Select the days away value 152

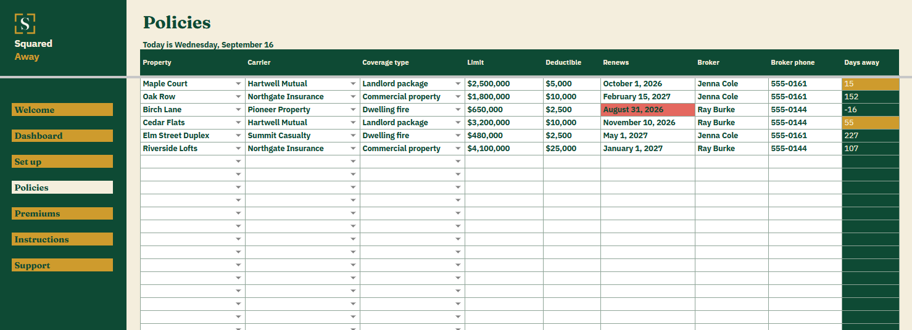tap(871, 97)
